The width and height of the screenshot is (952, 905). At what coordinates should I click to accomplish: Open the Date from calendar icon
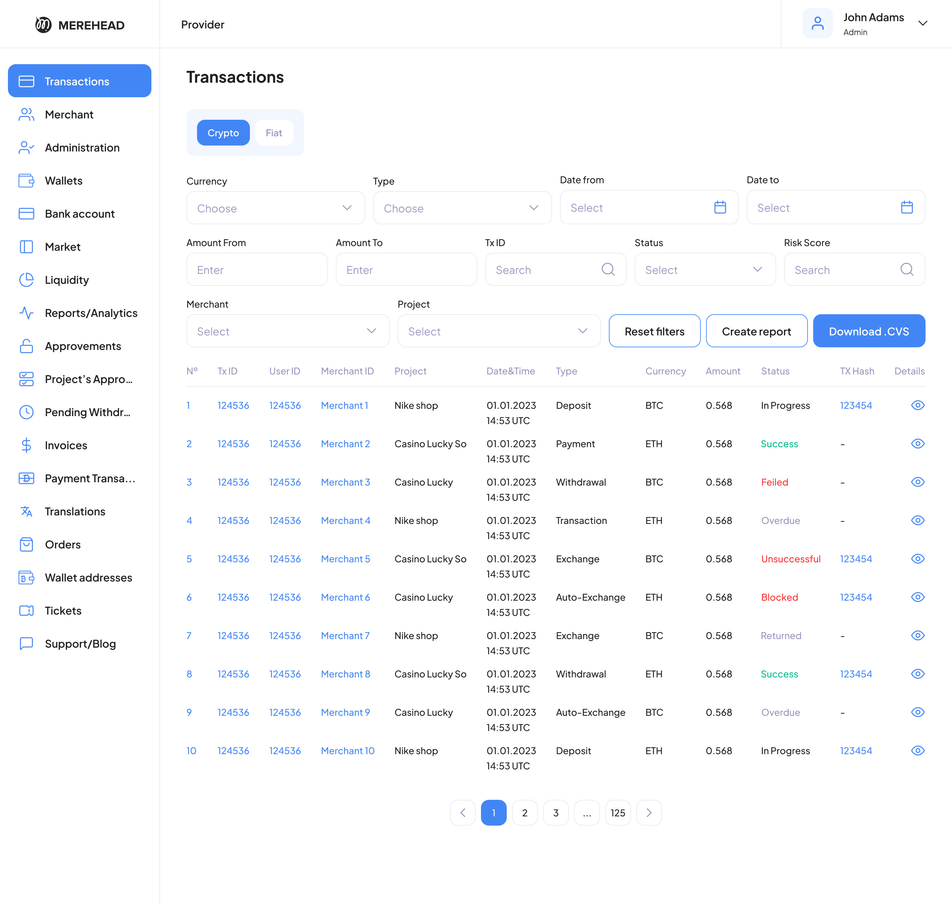720,207
